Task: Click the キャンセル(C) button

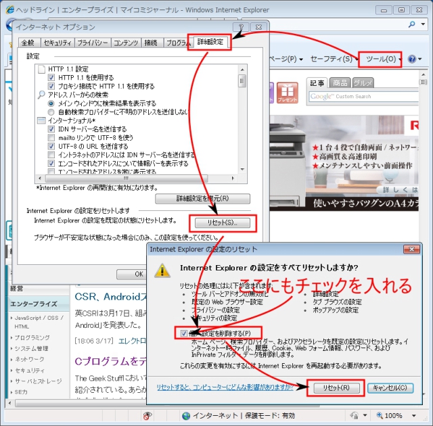Action: [x=390, y=387]
